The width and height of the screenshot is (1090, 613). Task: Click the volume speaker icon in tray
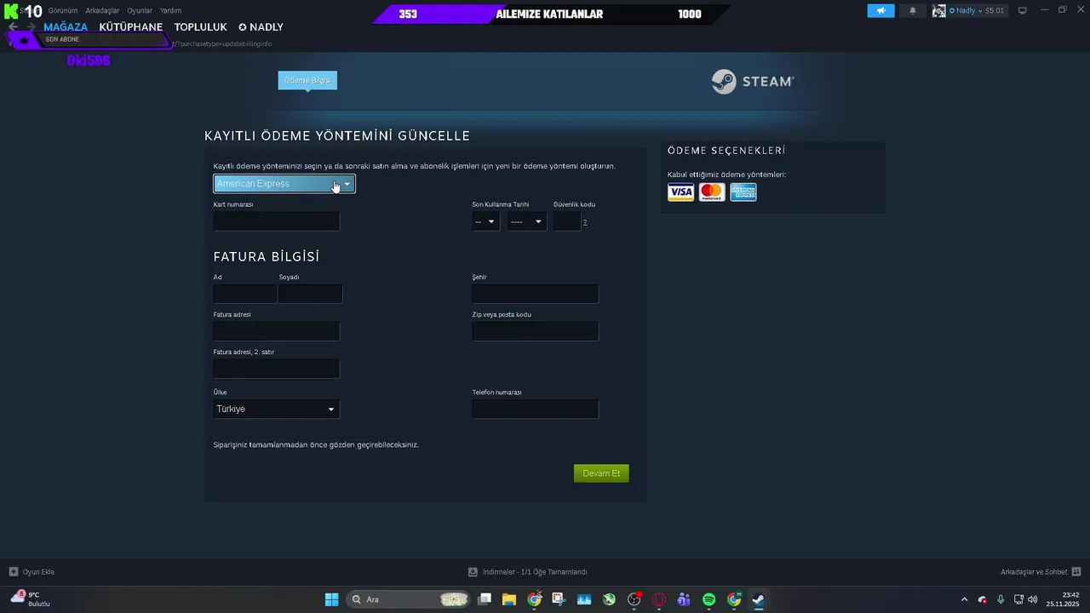1033,599
